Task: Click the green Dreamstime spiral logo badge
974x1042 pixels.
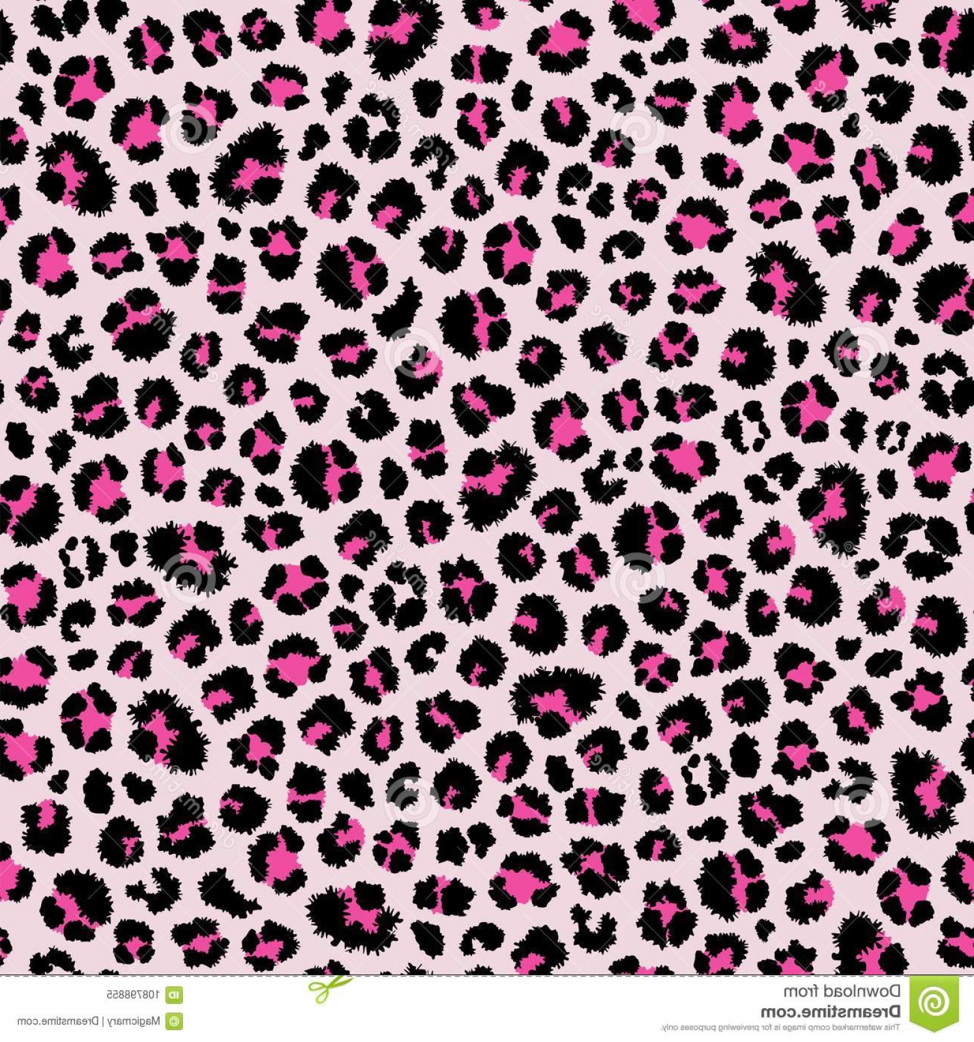Action: click(x=934, y=1003)
